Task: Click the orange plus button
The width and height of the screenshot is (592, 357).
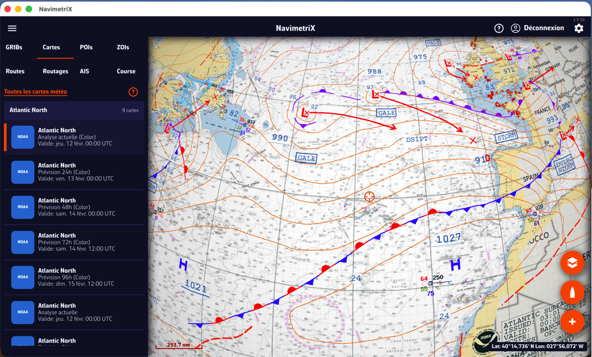Action: pyautogui.click(x=572, y=322)
